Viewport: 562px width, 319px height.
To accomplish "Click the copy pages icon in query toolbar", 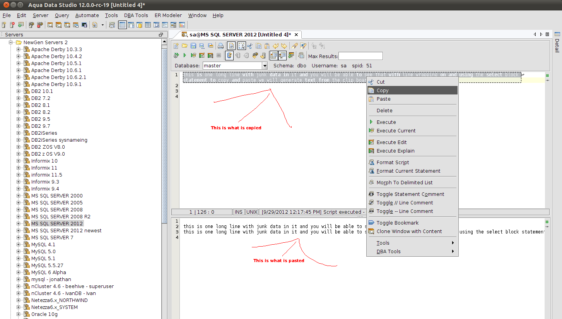I will (258, 46).
